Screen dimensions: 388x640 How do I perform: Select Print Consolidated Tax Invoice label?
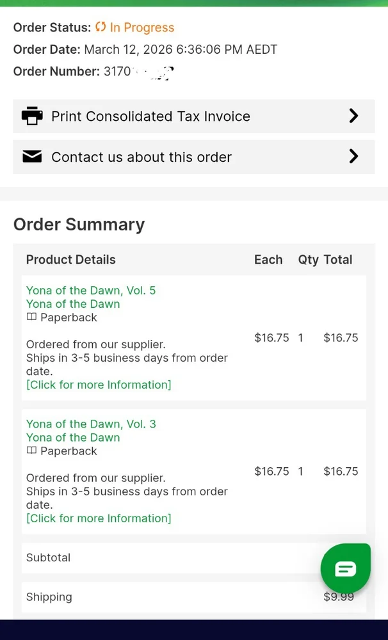[150, 116]
